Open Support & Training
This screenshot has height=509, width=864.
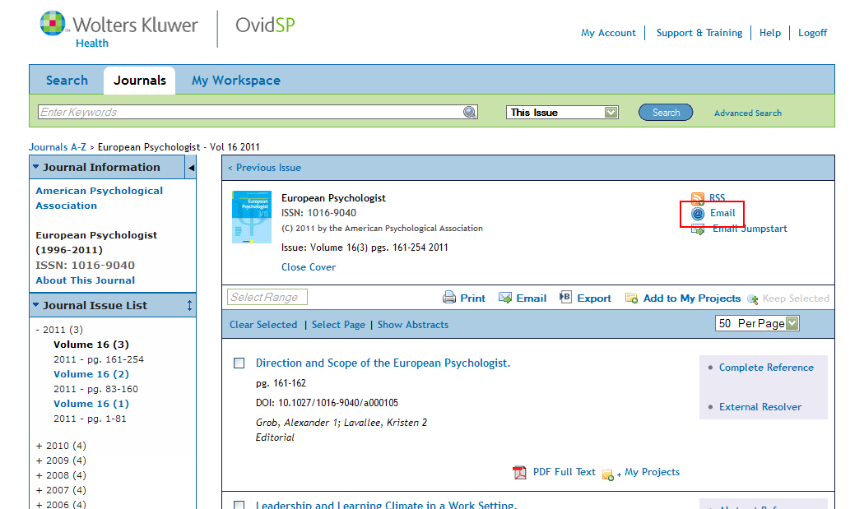(x=699, y=33)
